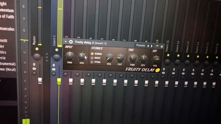Swap left/right channels on Insert 12
This screenshot has width=221, height=124.
click(x=173, y=73)
